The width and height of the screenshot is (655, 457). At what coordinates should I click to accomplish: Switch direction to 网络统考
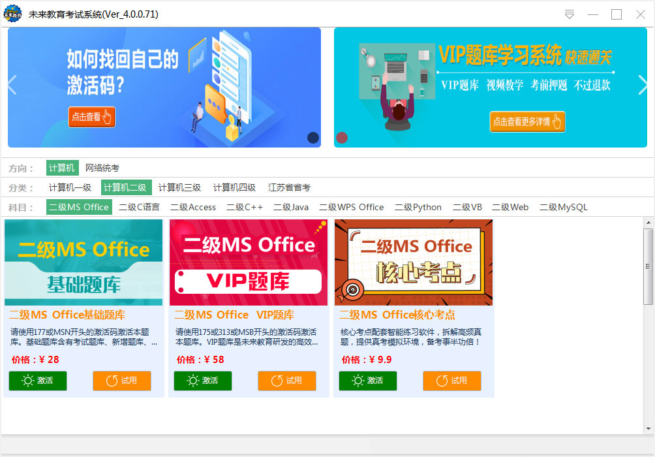102,168
